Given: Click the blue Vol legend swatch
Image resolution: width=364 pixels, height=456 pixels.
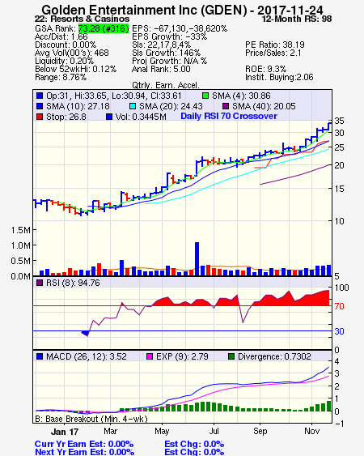Looking at the screenshot, I should click(x=109, y=117).
